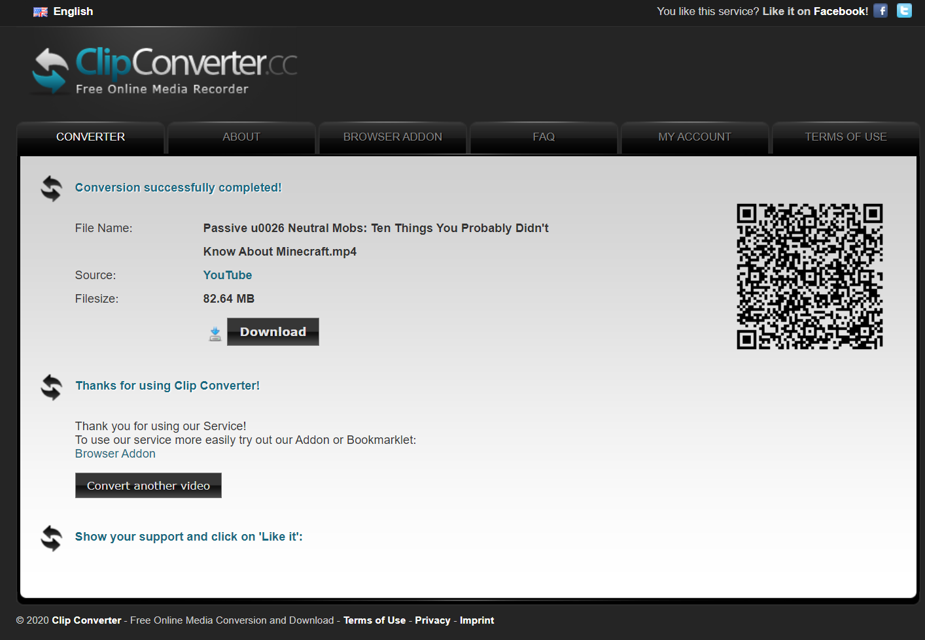The height and width of the screenshot is (640, 925).
Task: Open the YouTube source link
Action: click(228, 275)
